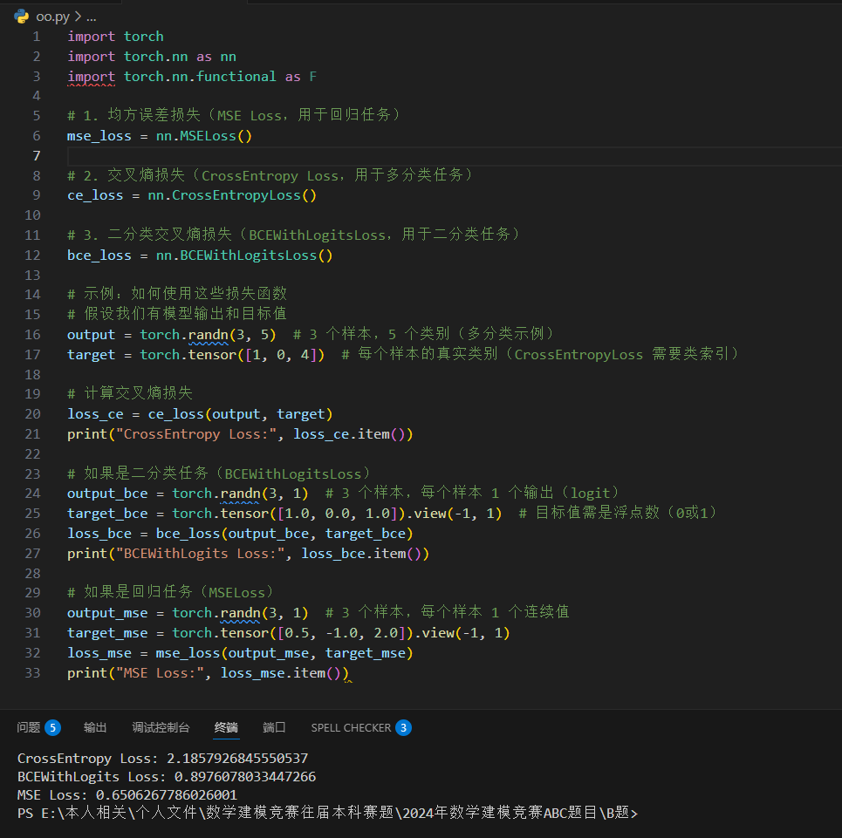Click 'mse_loss(output_mse, target_mse)' on line 32
Screen dimensions: 842x838
click(284, 653)
